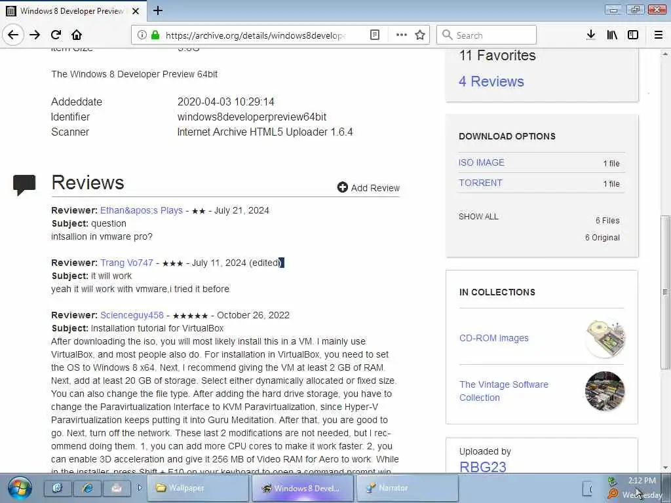
Task: Launch Internet Explorer from quick launch
Action: pyautogui.click(x=88, y=488)
